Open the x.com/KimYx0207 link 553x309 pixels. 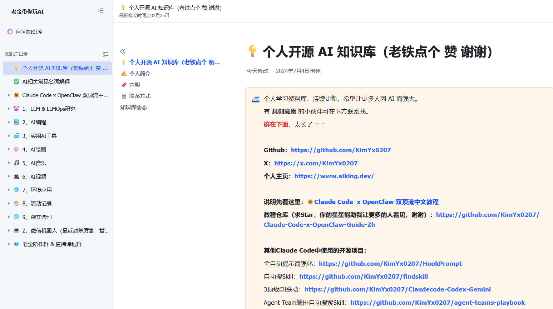[x=316, y=163]
